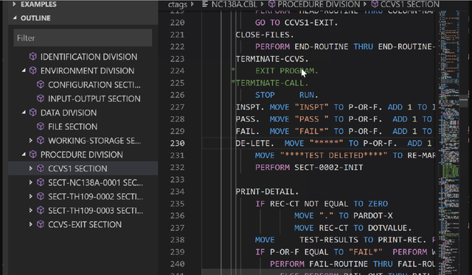This screenshot has width=472, height=275.
Task: Click line number 230
Action: (x=177, y=143)
